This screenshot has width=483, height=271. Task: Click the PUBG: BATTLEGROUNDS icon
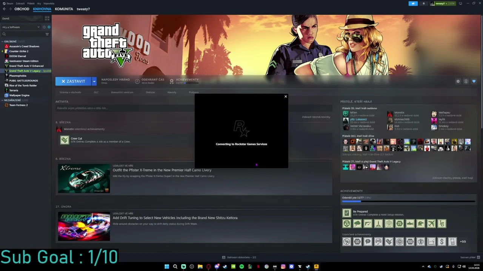click(x=6, y=81)
